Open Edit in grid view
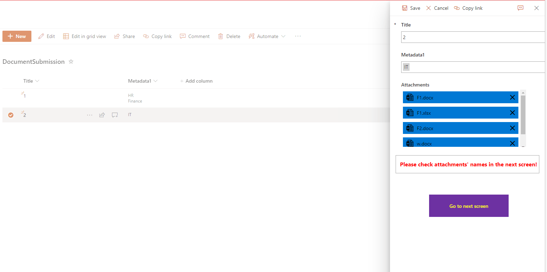The width and height of the screenshot is (547, 272). pos(84,36)
